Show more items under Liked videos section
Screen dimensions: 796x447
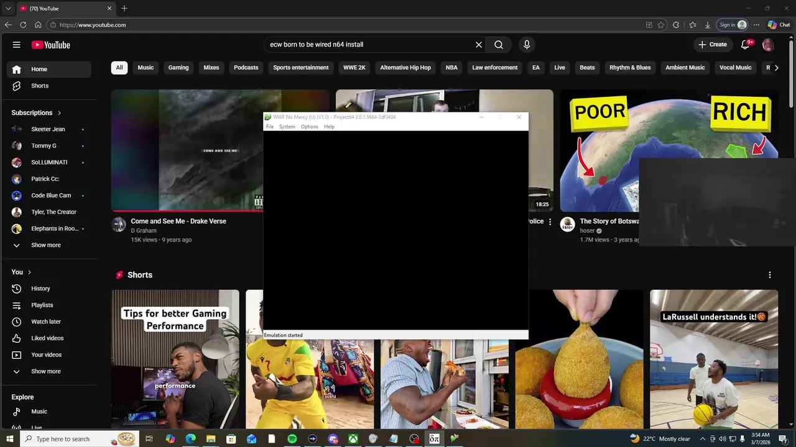point(47,371)
